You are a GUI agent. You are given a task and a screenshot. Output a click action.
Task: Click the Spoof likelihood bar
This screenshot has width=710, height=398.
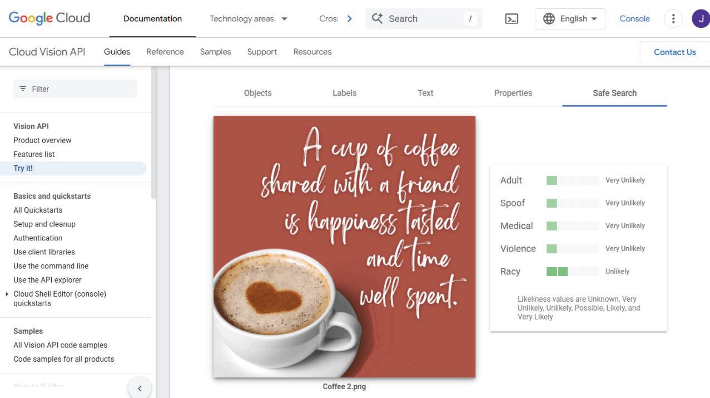(573, 203)
